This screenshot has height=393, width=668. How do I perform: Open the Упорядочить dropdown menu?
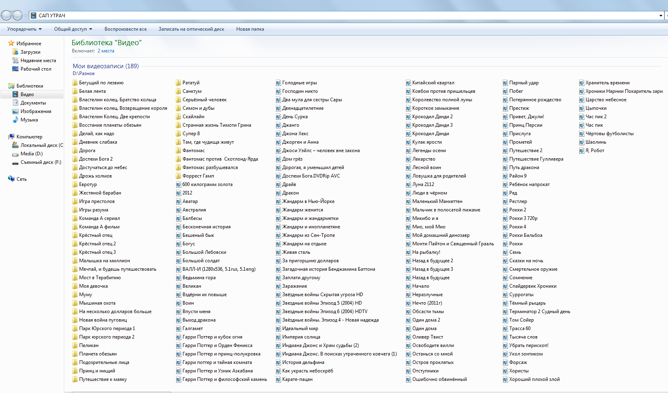coord(25,29)
